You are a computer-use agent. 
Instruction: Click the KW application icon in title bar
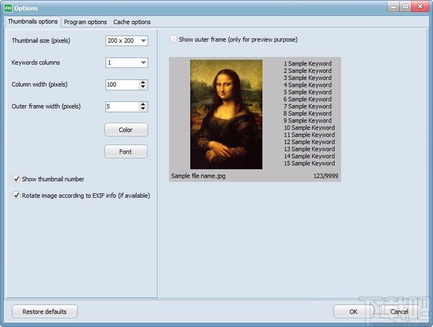8,8
